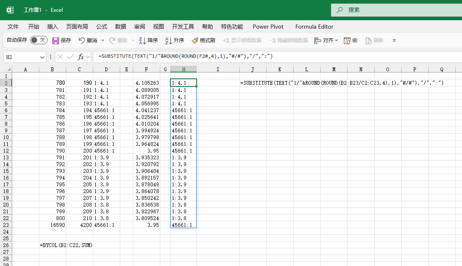Click the Save (保存) floppy icon
The image size is (462, 266).
[x=56, y=40]
